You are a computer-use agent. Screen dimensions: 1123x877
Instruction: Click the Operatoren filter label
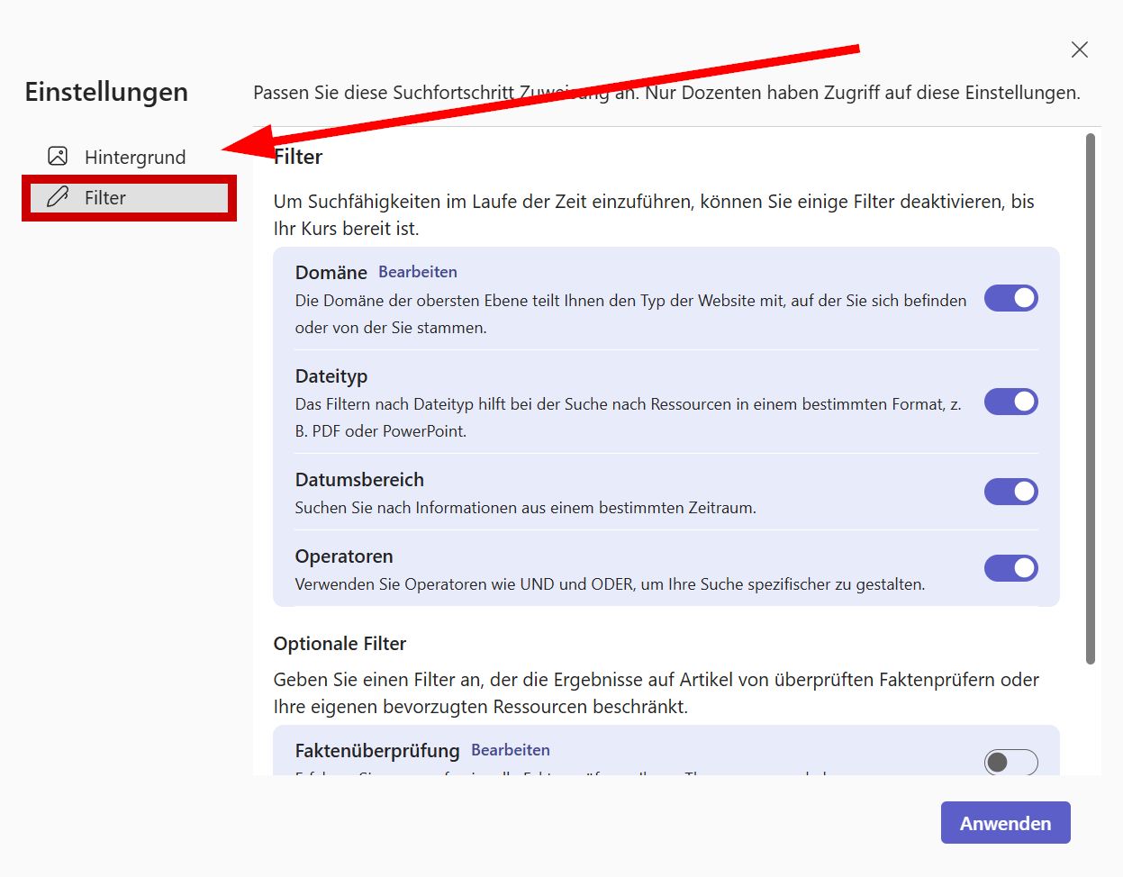point(344,556)
